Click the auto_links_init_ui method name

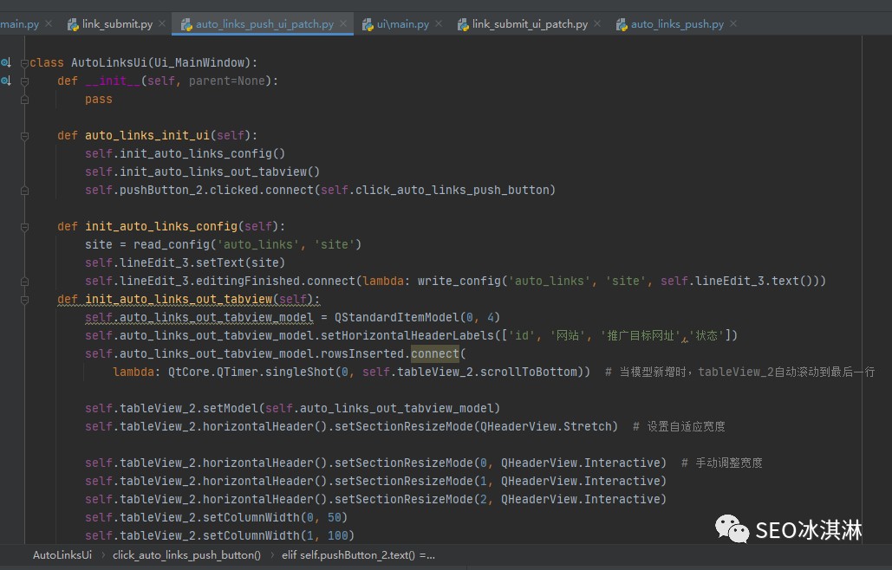click(147, 135)
